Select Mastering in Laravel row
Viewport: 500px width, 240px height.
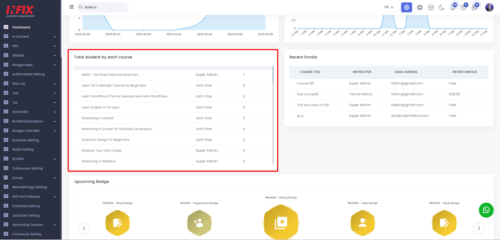point(173,118)
